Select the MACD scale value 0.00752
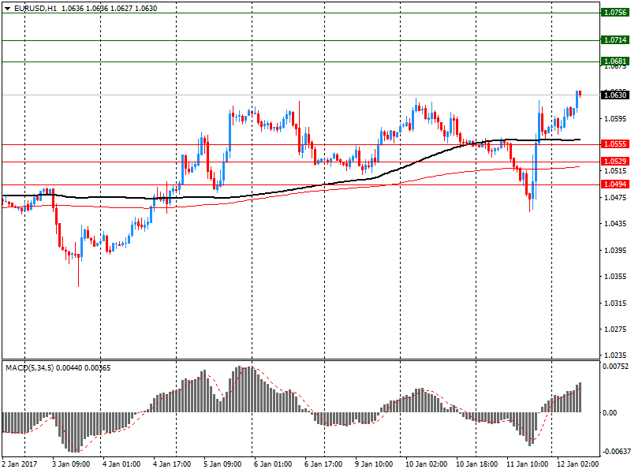 click(615, 366)
